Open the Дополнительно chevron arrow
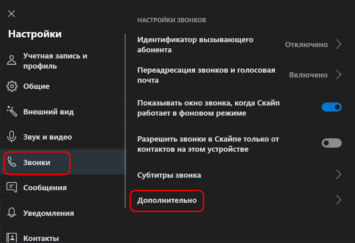Screen dimensions: 355x243 point(339,200)
